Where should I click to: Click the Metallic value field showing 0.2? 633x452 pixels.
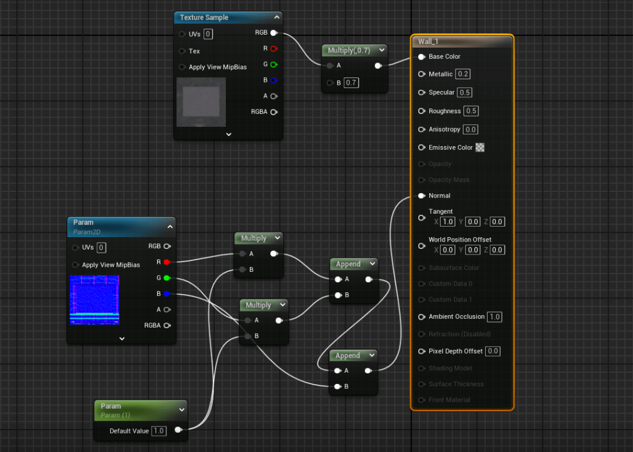pos(462,74)
